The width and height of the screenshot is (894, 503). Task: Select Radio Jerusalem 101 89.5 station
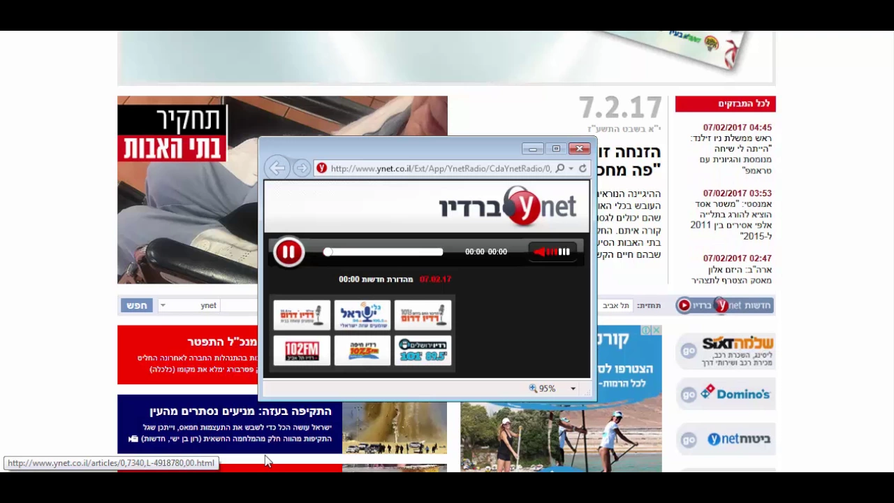point(423,351)
